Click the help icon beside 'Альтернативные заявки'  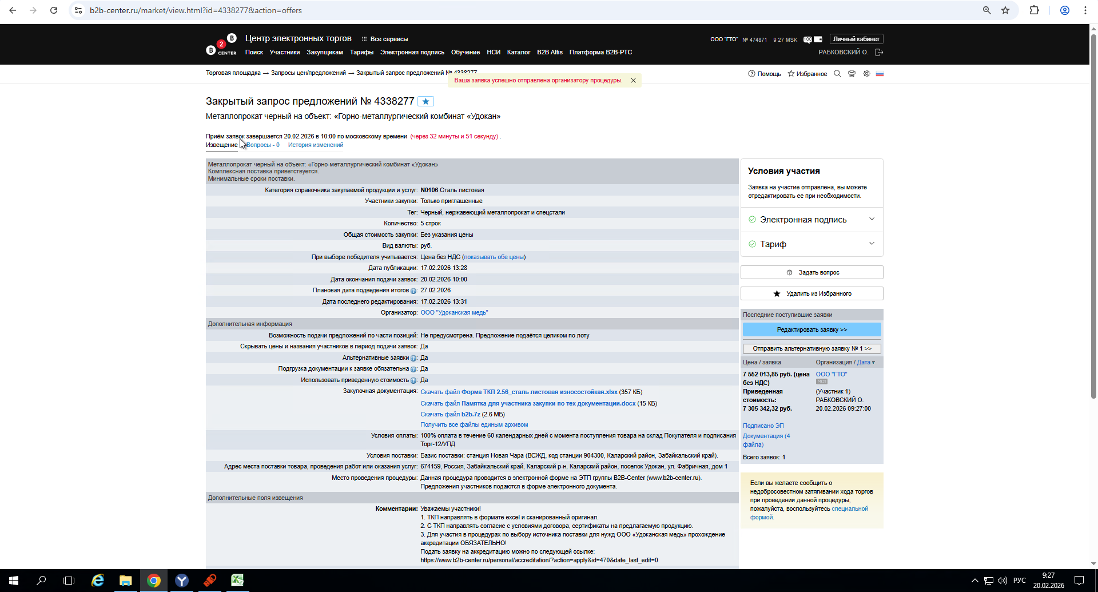[x=413, y=359]
